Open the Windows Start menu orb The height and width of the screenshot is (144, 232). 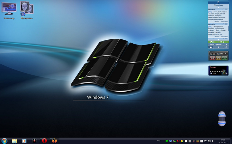(x=4, y=141)
